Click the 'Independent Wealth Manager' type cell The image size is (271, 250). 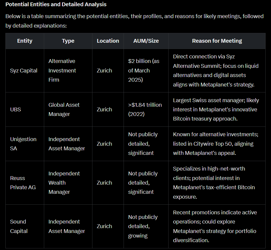tap(68, 183)
